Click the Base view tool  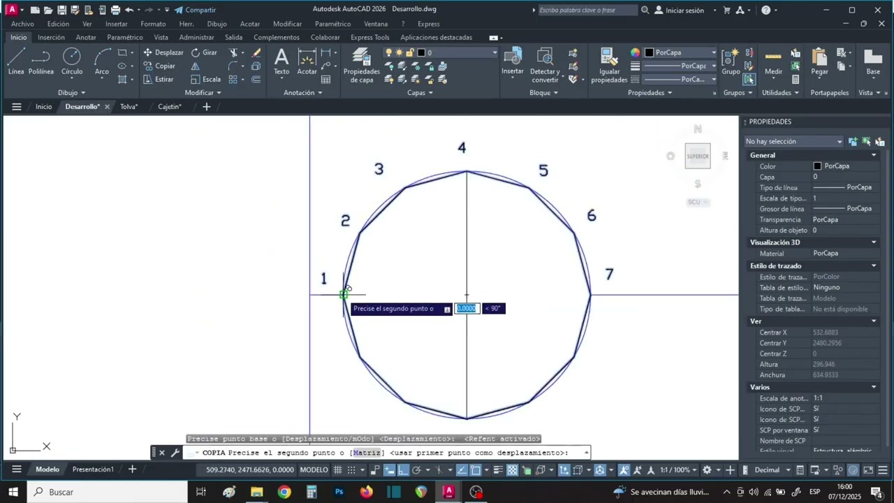click(x=873, y=61)
